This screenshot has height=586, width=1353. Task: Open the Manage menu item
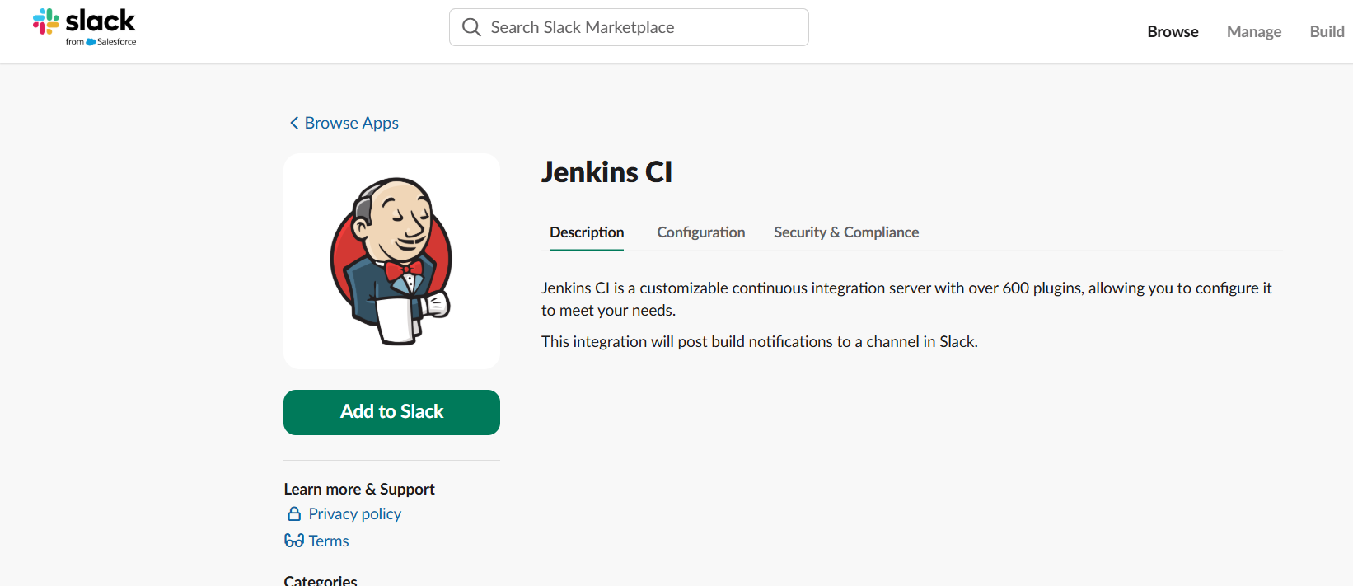pos(1254,31)
